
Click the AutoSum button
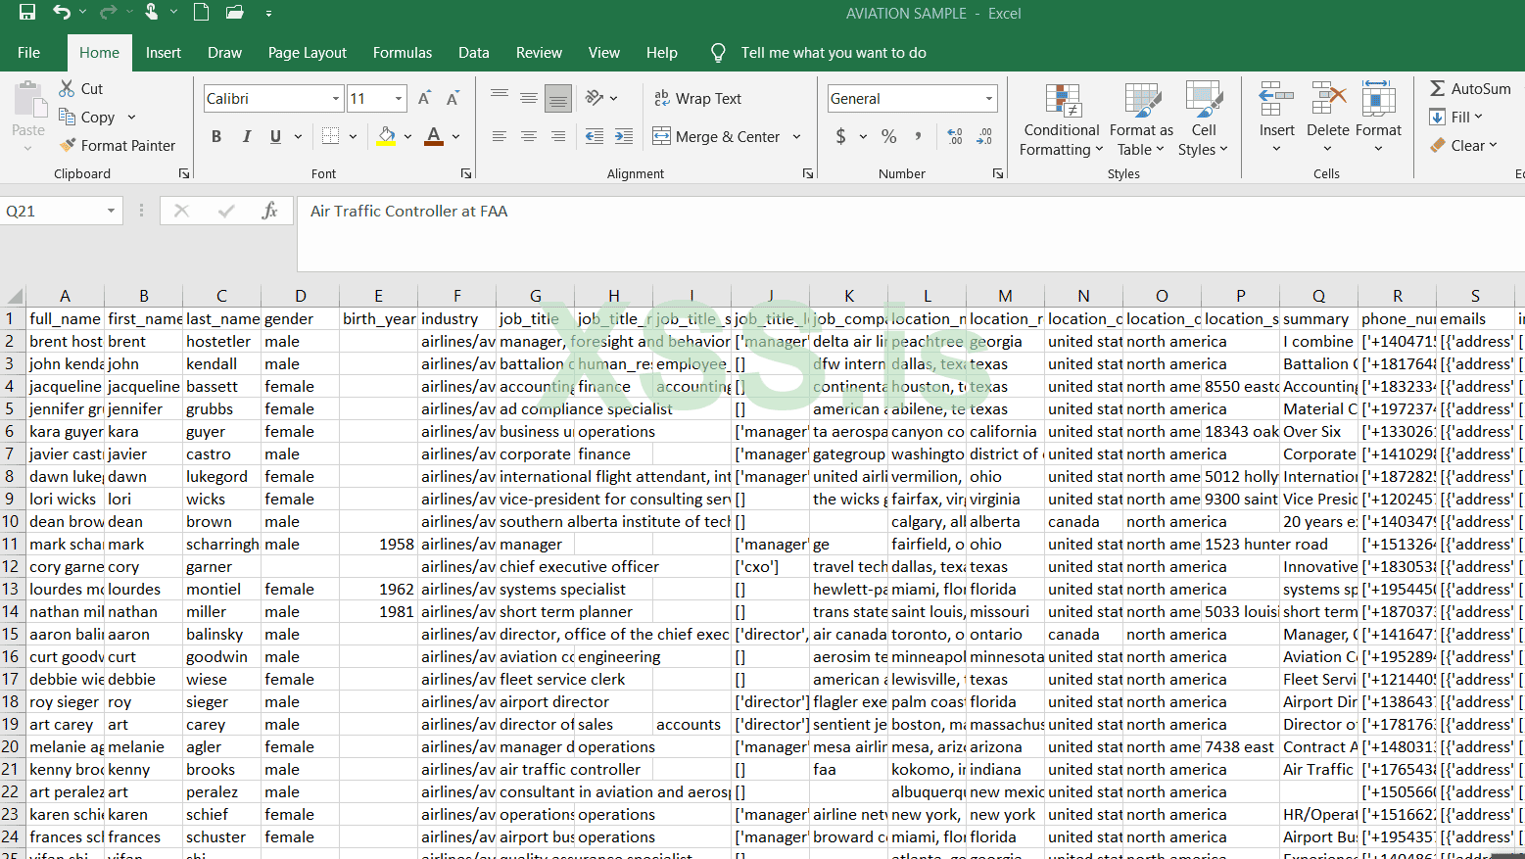[1469, 88]
